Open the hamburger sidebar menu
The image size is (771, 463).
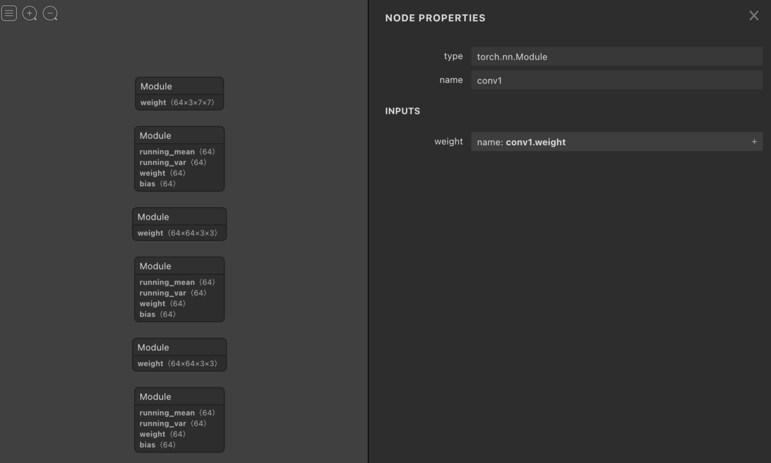tap(9, 13)
